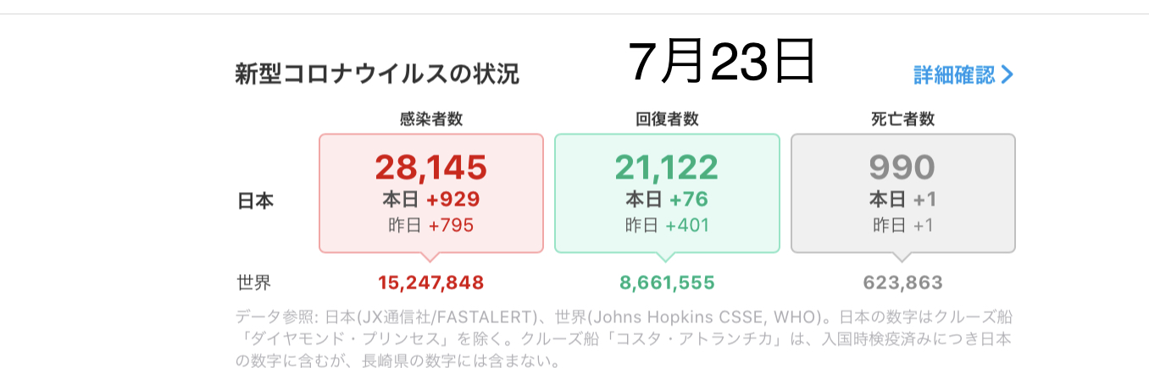1149x368 pixels.
Task: Click the chevron arrow beside 詳細確認
Action: [x=1007, y=74]
